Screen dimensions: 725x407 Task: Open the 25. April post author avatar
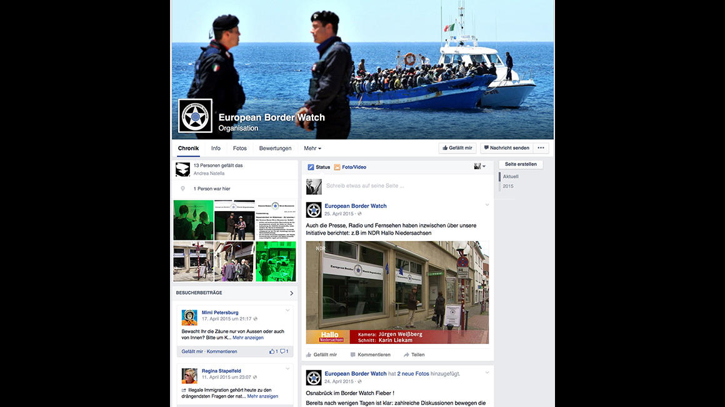click(x=314, y=210)
